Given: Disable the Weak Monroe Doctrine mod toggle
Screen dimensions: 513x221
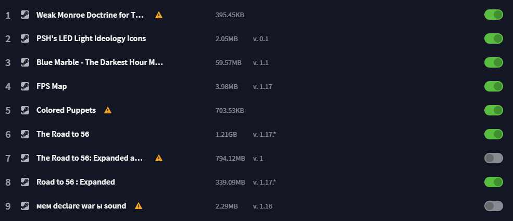Looking at the screenshot, I should [x=493, y=15].
